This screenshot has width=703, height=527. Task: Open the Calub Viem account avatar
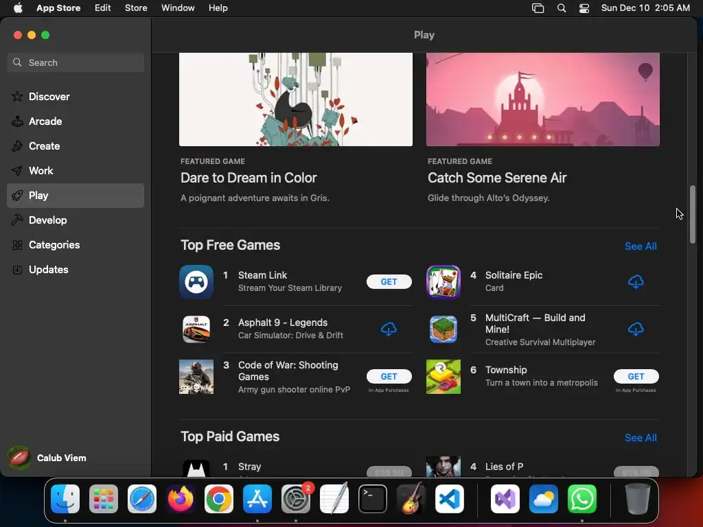19,458
